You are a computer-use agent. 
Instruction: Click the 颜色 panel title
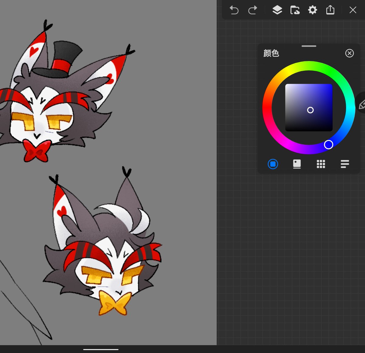click(x=271, y=53)
